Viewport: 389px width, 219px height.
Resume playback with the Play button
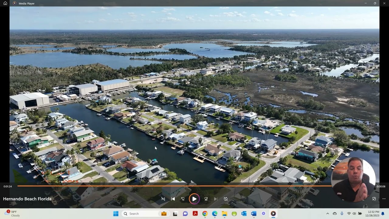194,199
